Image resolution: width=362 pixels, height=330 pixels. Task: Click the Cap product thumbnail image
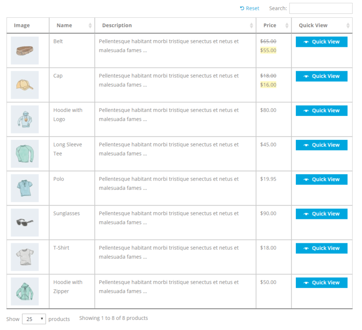[25, 84]
